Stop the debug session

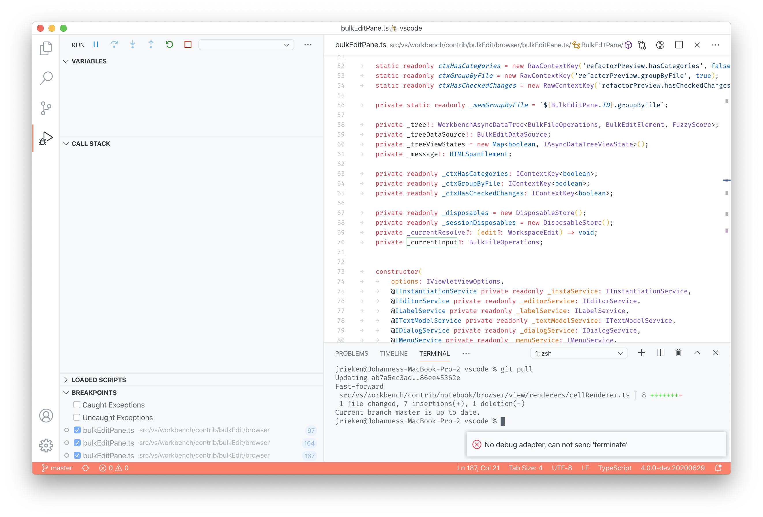pos(188,44)
